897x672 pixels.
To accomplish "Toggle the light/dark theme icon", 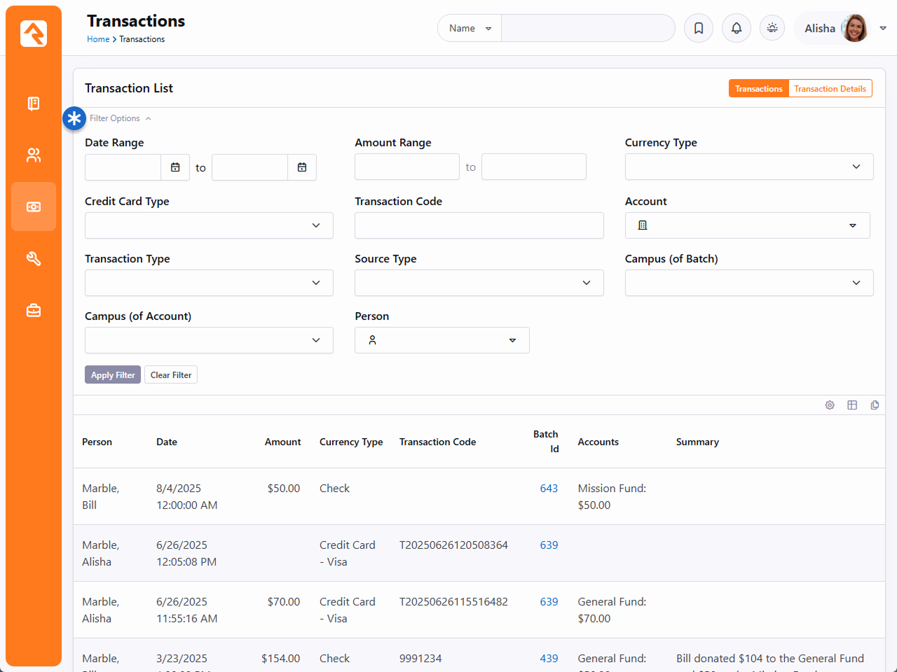I will [772, 28].
